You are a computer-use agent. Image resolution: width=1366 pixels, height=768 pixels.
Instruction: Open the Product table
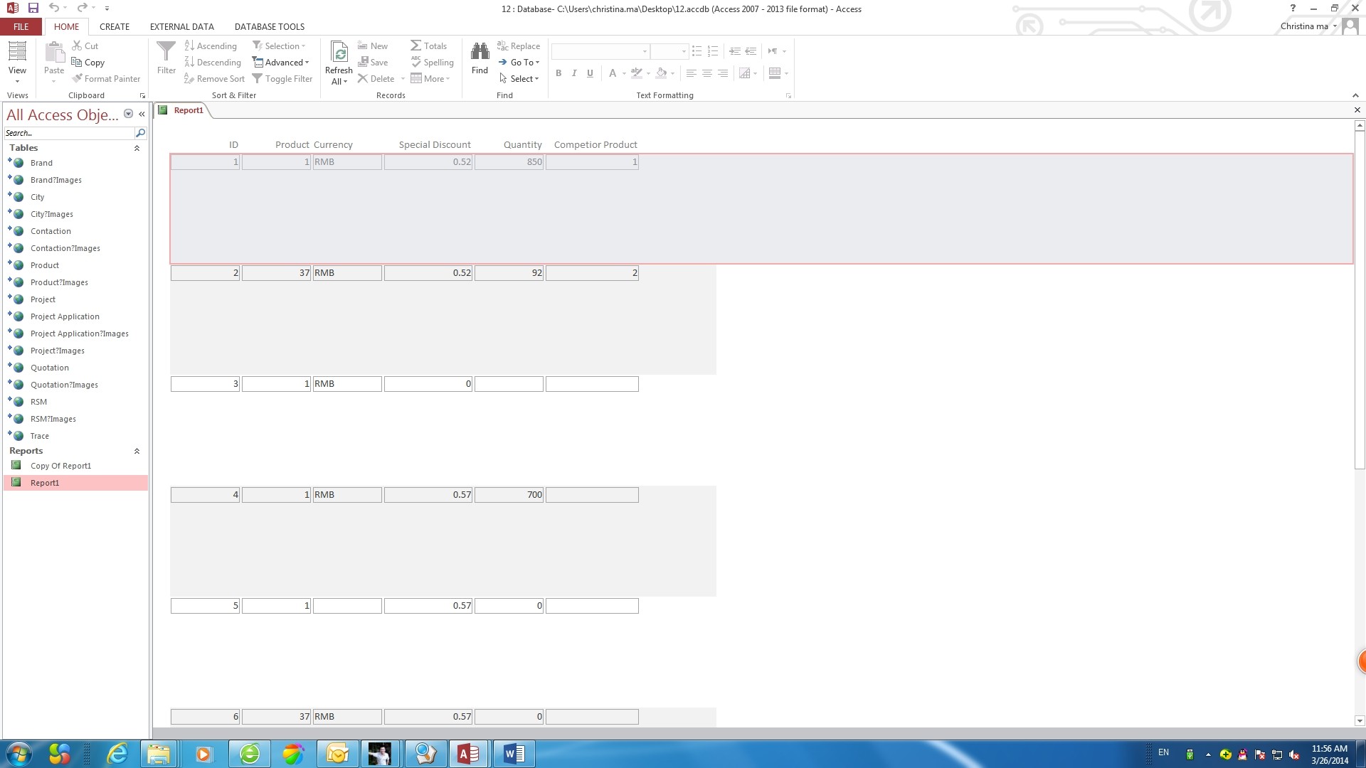pyautogui.click(x=45, y=265)
